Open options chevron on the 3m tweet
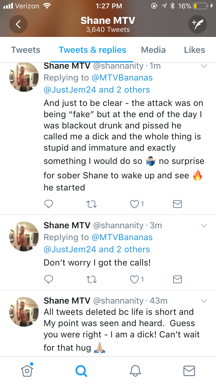Image resolution: width=216 pixels, height=385 pixels. 204,226
